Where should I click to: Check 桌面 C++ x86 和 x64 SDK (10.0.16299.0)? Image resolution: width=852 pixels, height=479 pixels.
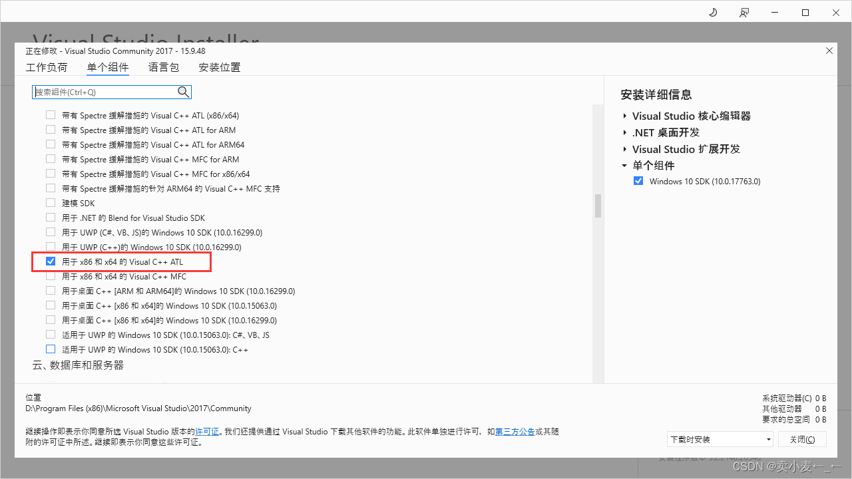[51, 320]
